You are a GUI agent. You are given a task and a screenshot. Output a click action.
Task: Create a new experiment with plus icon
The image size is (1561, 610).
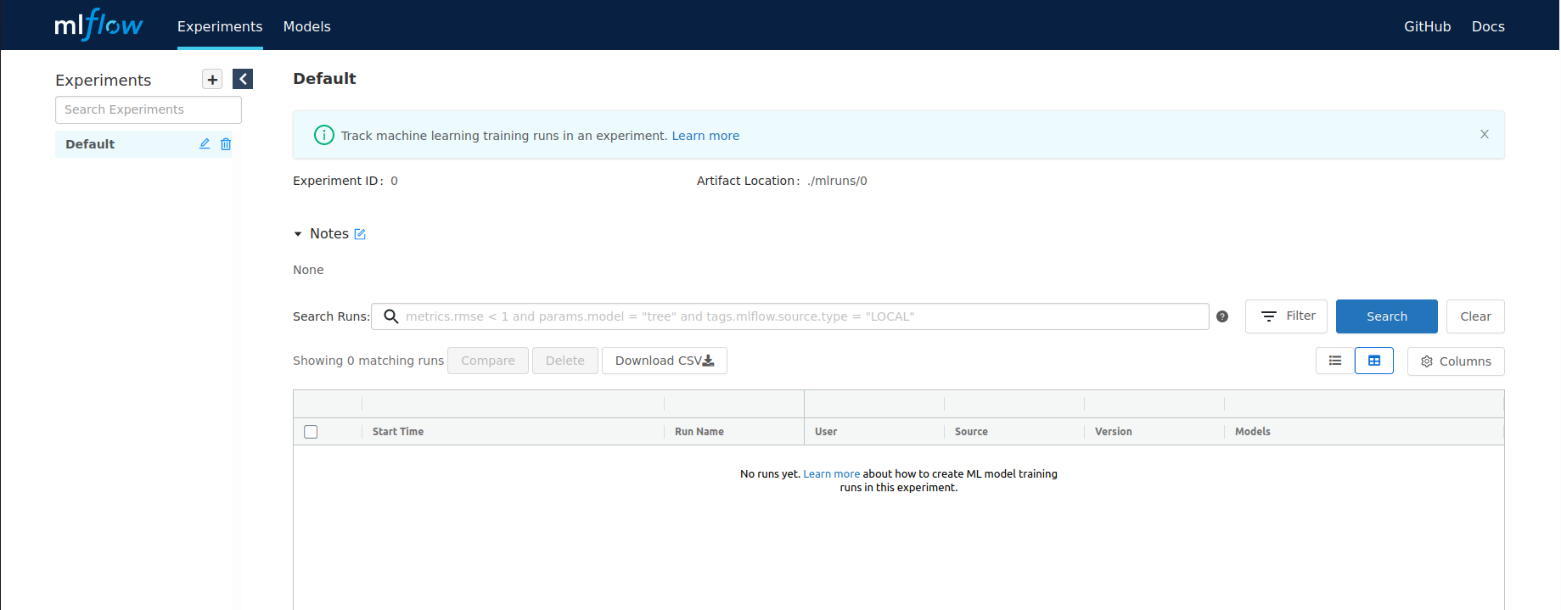click(x=212, y=80)
